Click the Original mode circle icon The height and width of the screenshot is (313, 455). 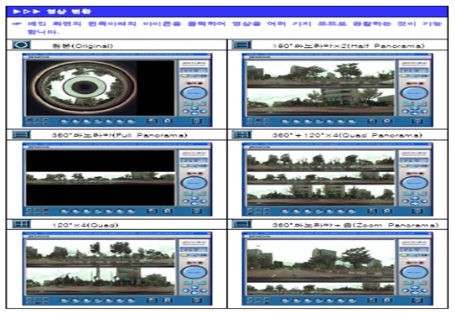[21, 45]
